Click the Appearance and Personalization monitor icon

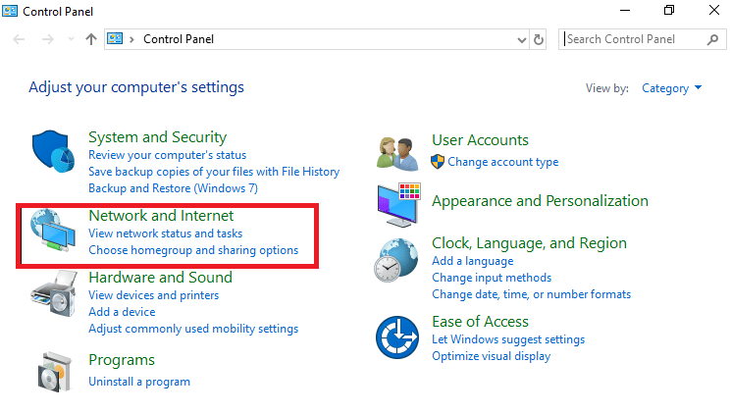(x=397, y=204)
